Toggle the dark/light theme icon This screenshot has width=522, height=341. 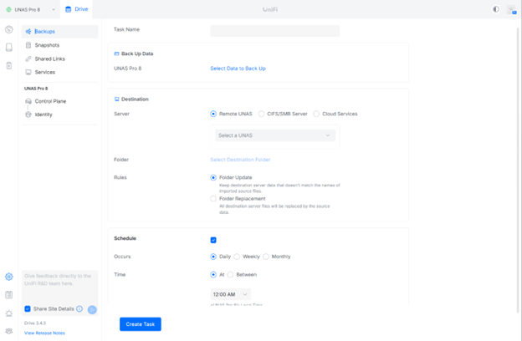[496, 9]
